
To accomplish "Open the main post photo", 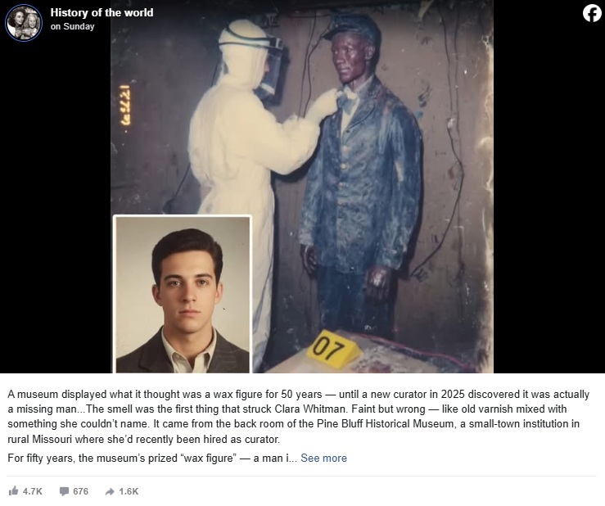I will point(302,187).
